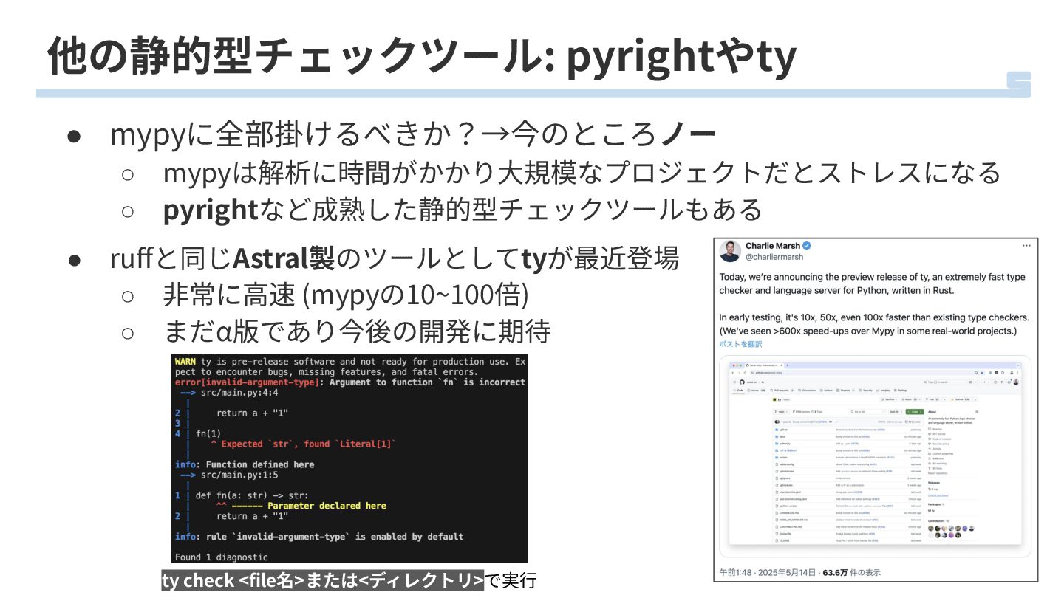Click the line 非常に高速 (mypyの10~100倍)
The width and height of the screenshot is (1064, 598).
tap(346, 295)
